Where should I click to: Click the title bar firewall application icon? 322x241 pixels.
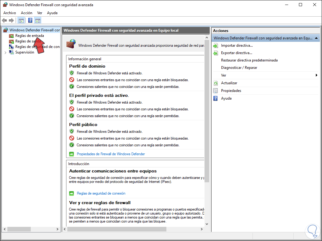pos(5,5)
